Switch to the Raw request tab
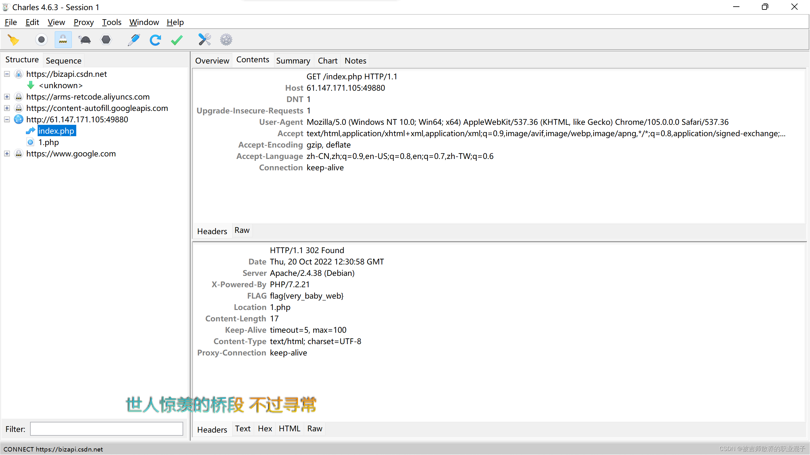The height and width of the screenshot is (455, 810). [x=241, y=230]
